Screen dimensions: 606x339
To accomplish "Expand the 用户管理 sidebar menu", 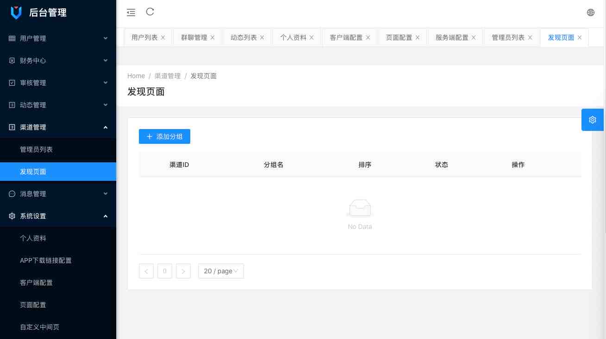I will point(58,38).
